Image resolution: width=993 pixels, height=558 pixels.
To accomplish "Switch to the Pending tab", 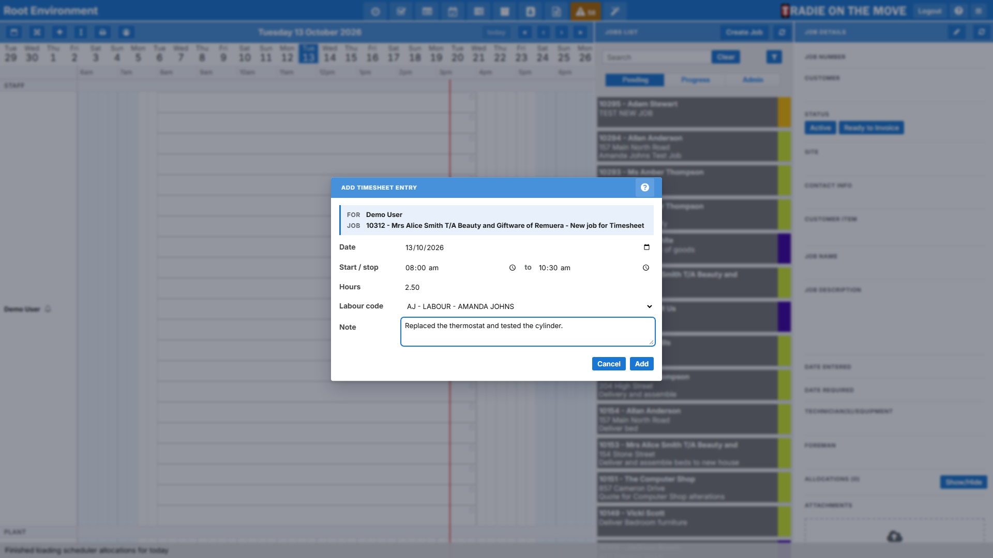I will coord(635,80).
